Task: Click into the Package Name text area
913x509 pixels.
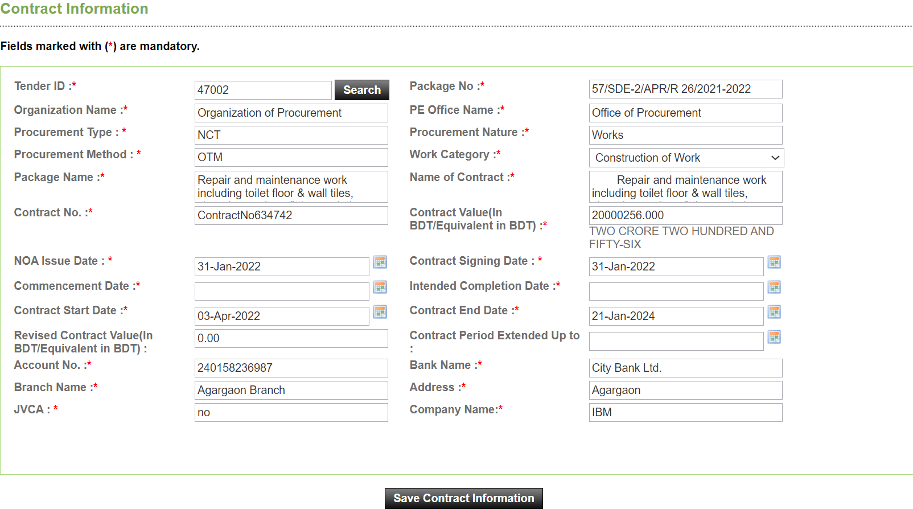Action: (x=291, y=187)
